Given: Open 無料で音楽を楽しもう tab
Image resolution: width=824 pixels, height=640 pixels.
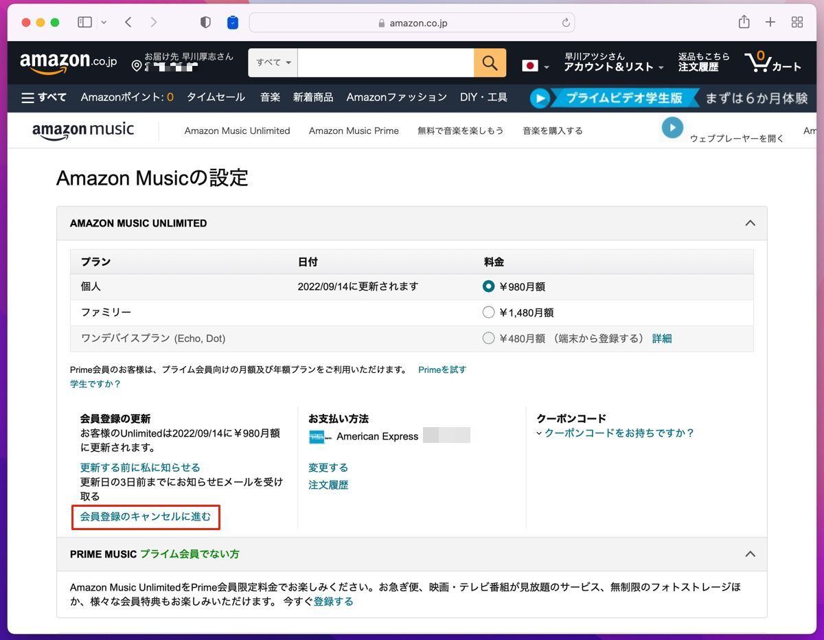Looking at the screenshot, I should [460, 130].
